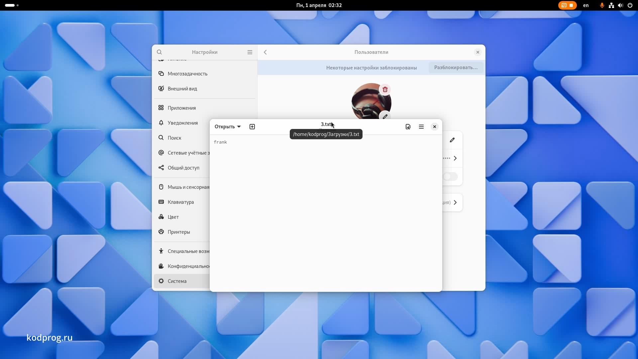Open the Keyboard settings
Image resolution: width=638 pixels, height=359 pixels.
tap(182, 202)
